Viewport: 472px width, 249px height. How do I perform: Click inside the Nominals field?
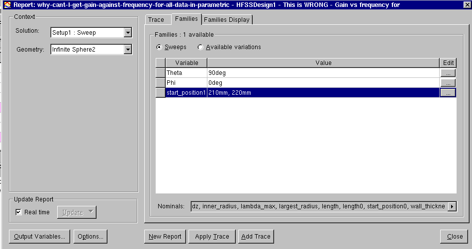point(319,206)
